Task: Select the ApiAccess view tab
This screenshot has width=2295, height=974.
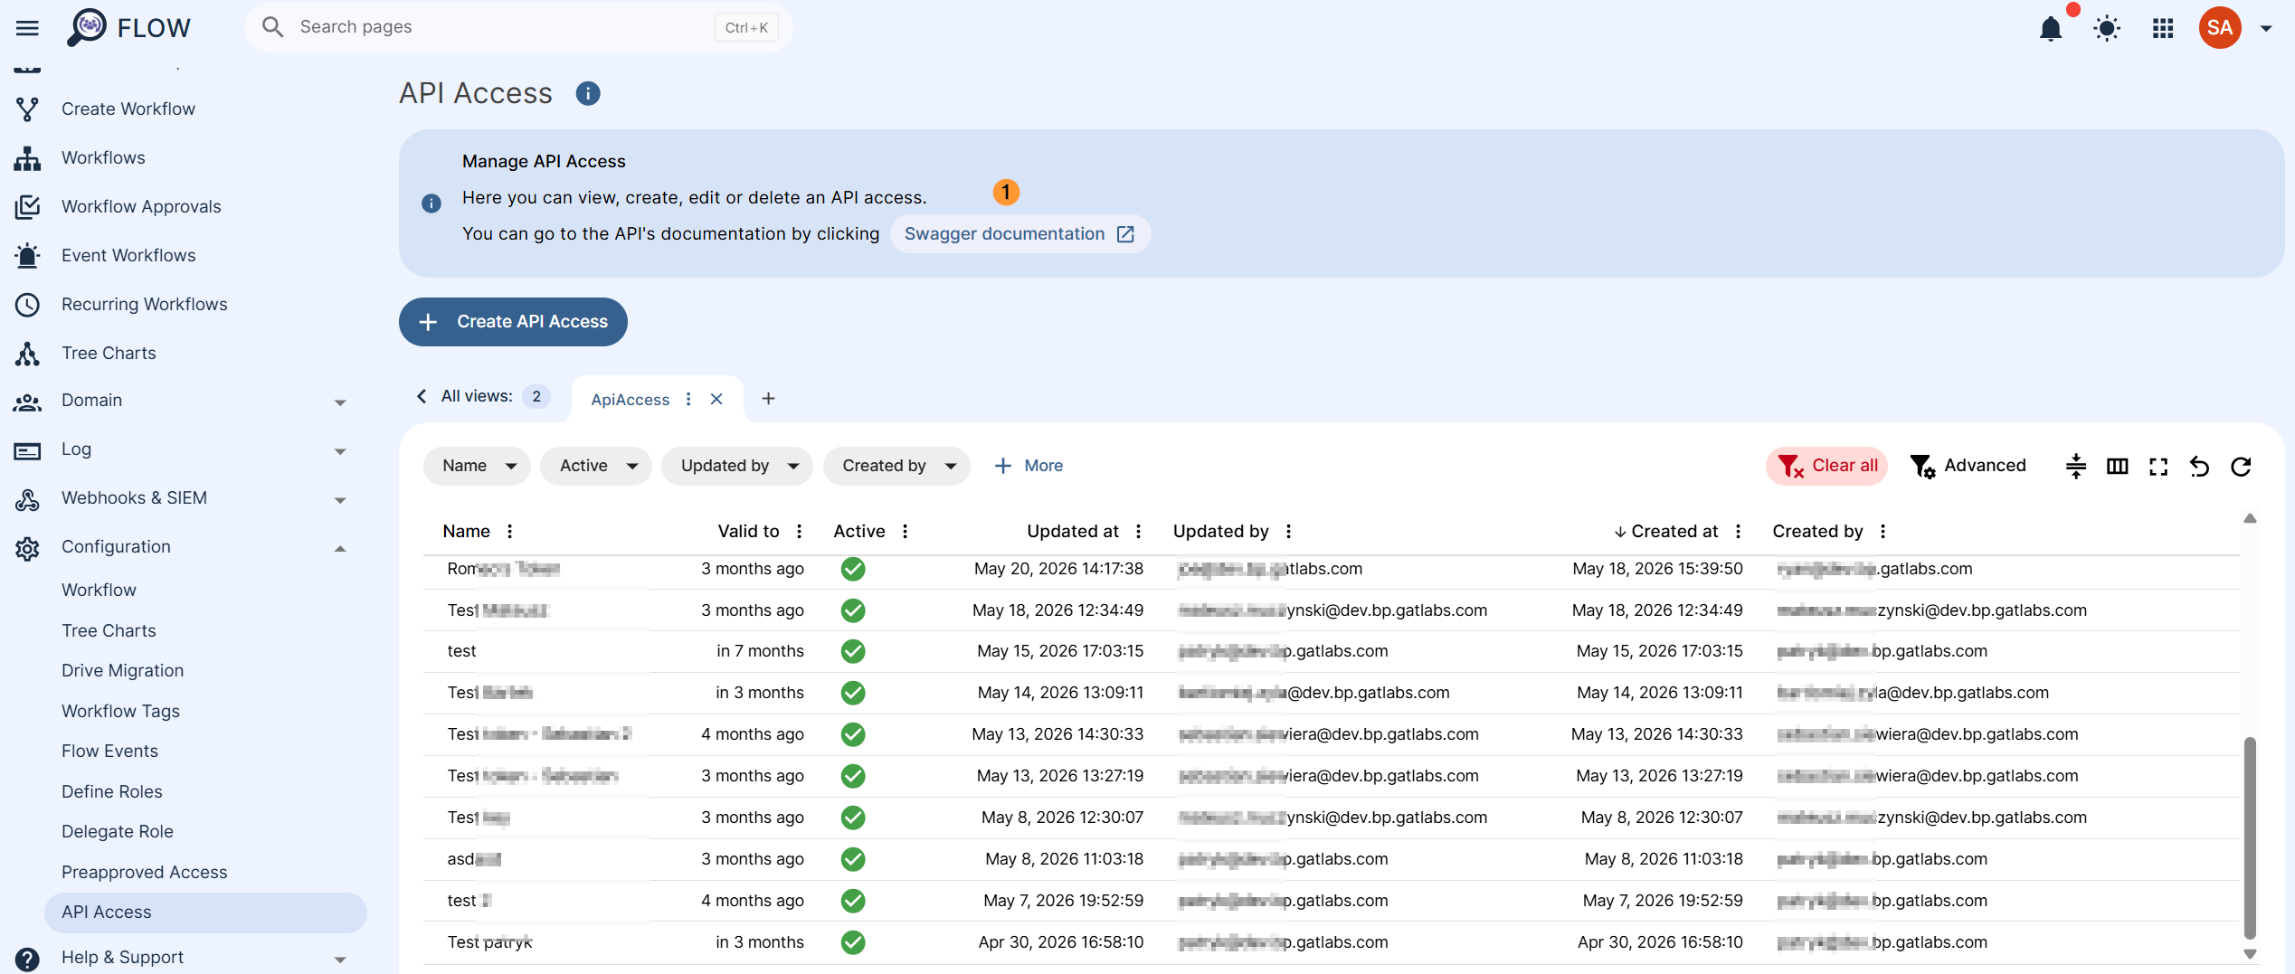Action: pos(630,400)
